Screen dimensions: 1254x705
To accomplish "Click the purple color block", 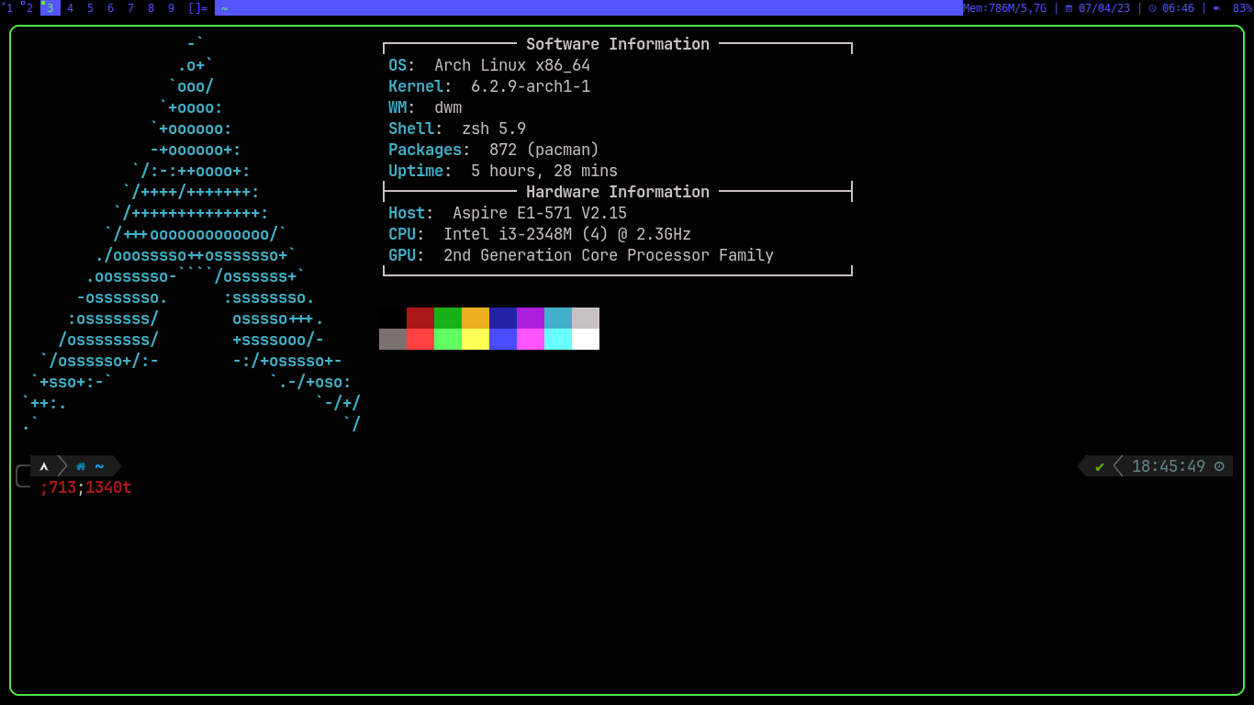I will tap(531, 318).
